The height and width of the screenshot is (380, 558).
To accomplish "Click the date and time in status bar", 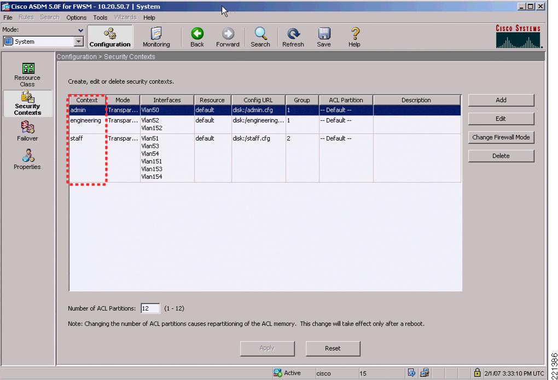I will point(514,373).
